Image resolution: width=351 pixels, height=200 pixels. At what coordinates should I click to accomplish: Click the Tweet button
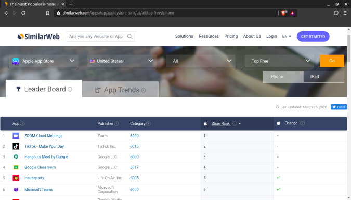pos(339,107)
